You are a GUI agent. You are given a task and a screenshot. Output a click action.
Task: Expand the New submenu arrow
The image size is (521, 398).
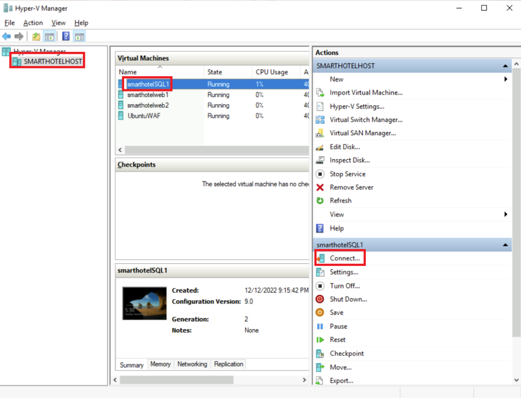click(x=506, y=79)
